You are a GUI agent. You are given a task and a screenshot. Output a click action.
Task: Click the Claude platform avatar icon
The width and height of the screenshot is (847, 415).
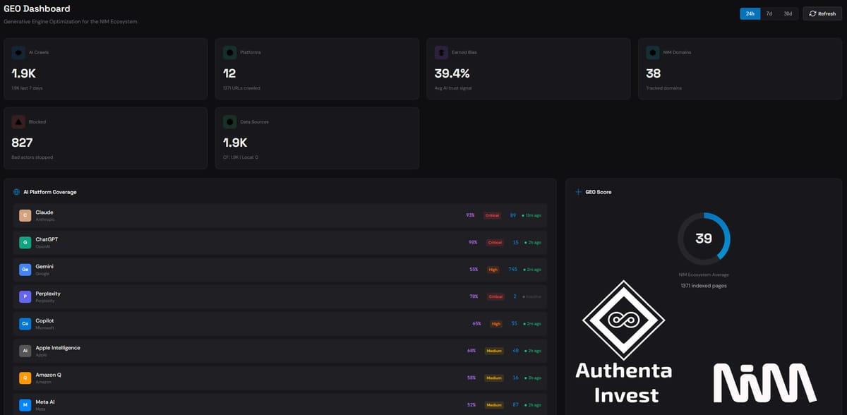pos(25,215)
